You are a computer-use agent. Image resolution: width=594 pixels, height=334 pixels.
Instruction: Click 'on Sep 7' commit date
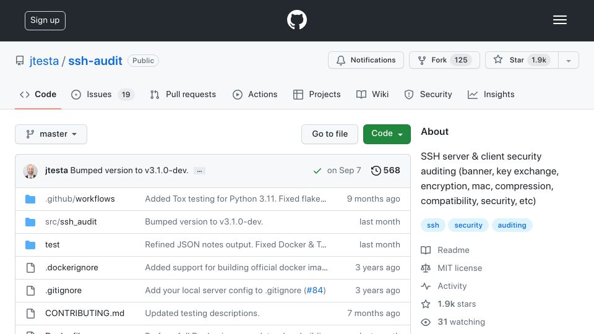(x=343, y=171)
